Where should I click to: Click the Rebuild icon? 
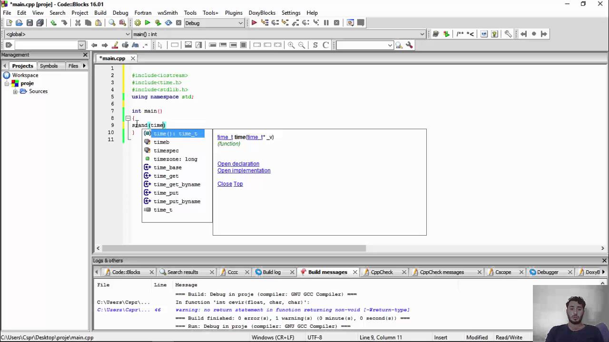pyautogui.click(x=168, y=23)
